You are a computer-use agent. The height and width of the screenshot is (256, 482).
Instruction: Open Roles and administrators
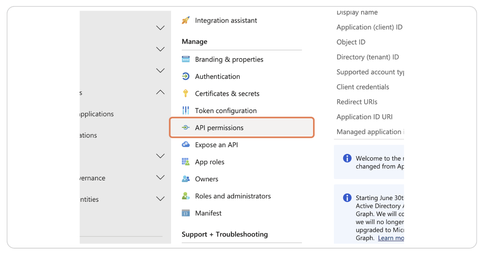point(233,196)
